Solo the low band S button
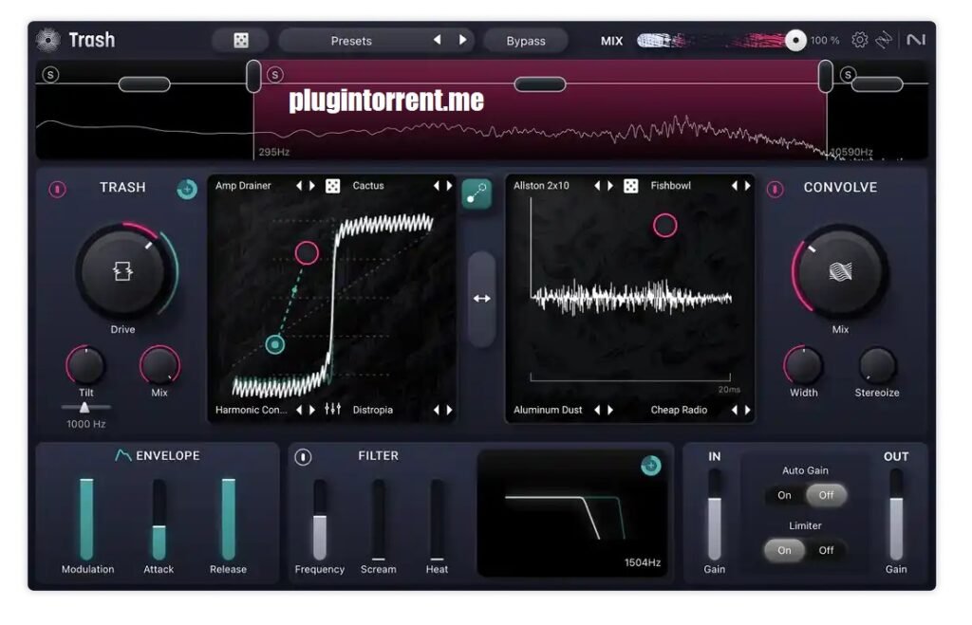The height and width of the screenshot is (625, 972). click(50, 75)
